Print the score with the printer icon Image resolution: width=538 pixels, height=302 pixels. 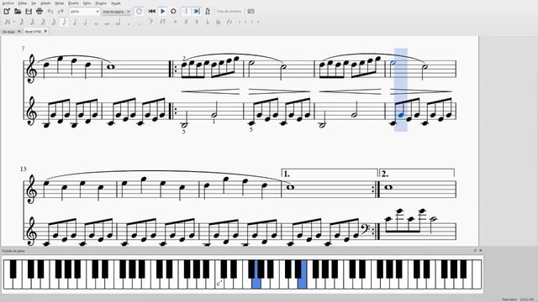[40, 11]
